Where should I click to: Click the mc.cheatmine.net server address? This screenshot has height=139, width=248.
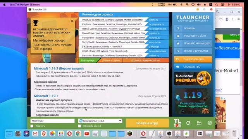157,29
